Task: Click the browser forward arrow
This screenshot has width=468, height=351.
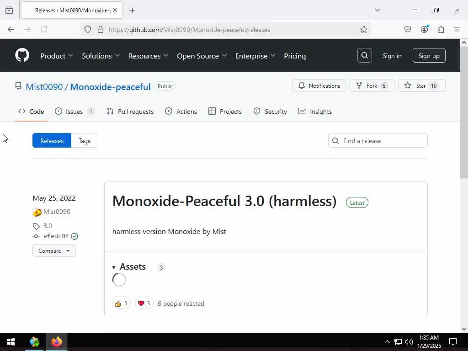Action: [x=27, y=29]
